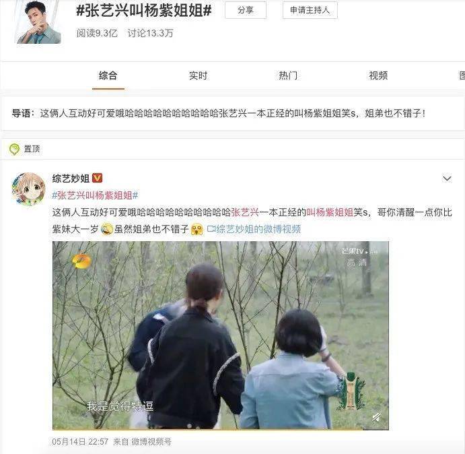Image resolution: width=465 pixels, height=454 pixels.
Task: Click the 分享 share button
Action: tap(246, 10)
